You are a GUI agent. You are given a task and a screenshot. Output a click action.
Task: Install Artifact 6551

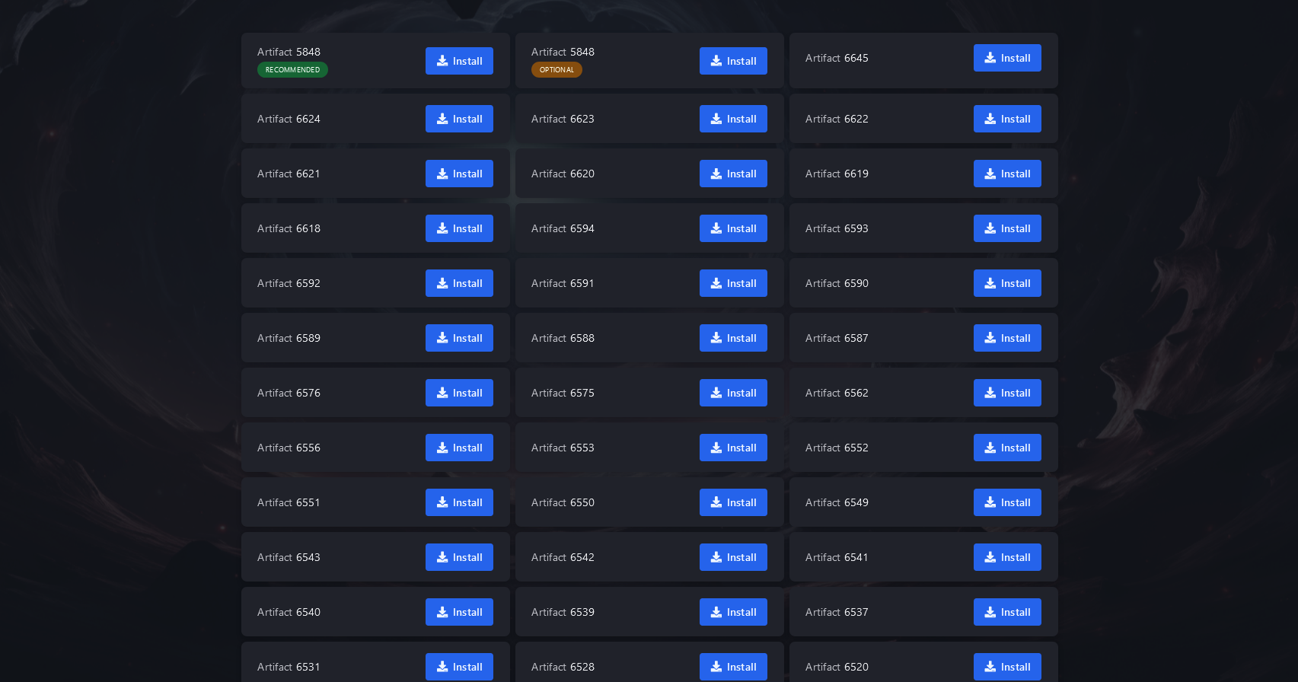point(459,502)
